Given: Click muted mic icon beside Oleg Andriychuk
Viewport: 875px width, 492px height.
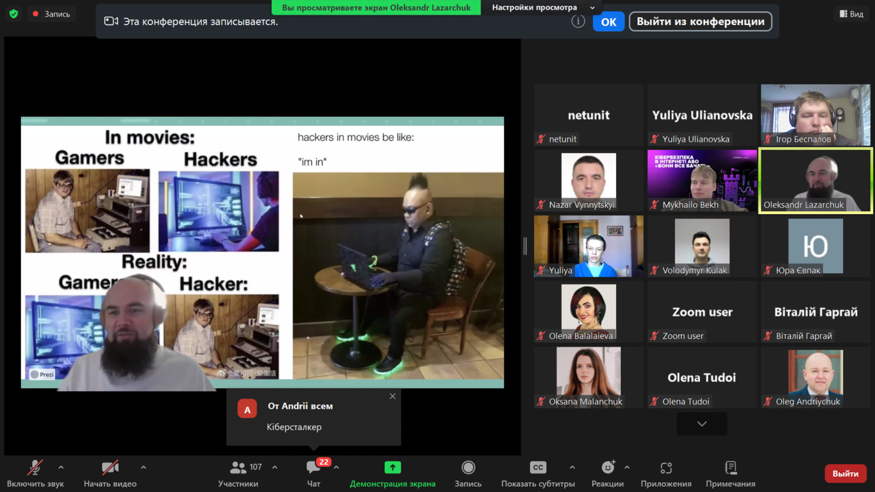Looking at the screenshot, I should 769,402.
